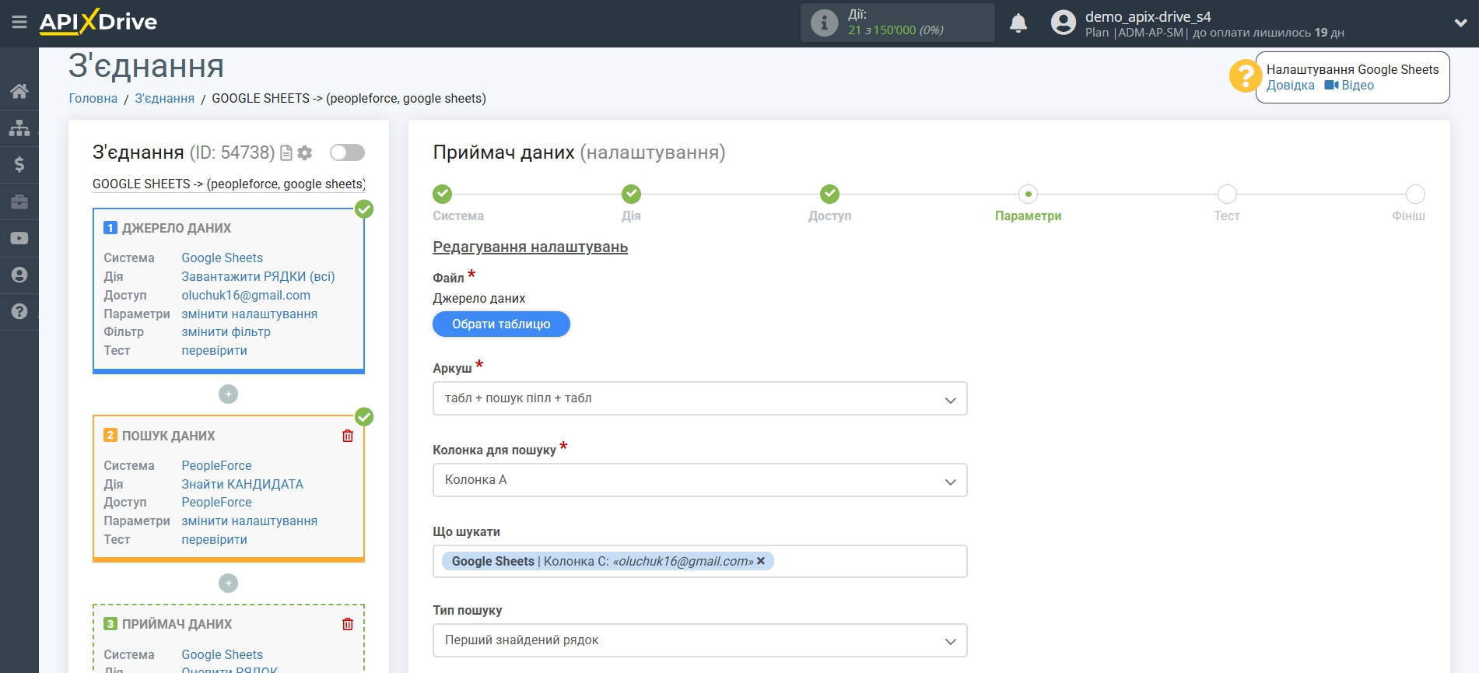Open Google Sheets link in receiver block
The height and width of the screenshot is (673, 1479).
click(222, 654)
